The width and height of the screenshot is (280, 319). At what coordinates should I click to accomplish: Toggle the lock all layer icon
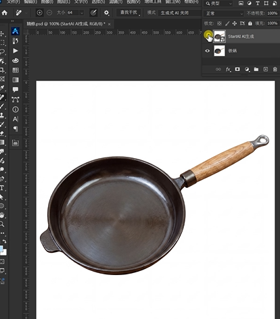pos(250,23)
